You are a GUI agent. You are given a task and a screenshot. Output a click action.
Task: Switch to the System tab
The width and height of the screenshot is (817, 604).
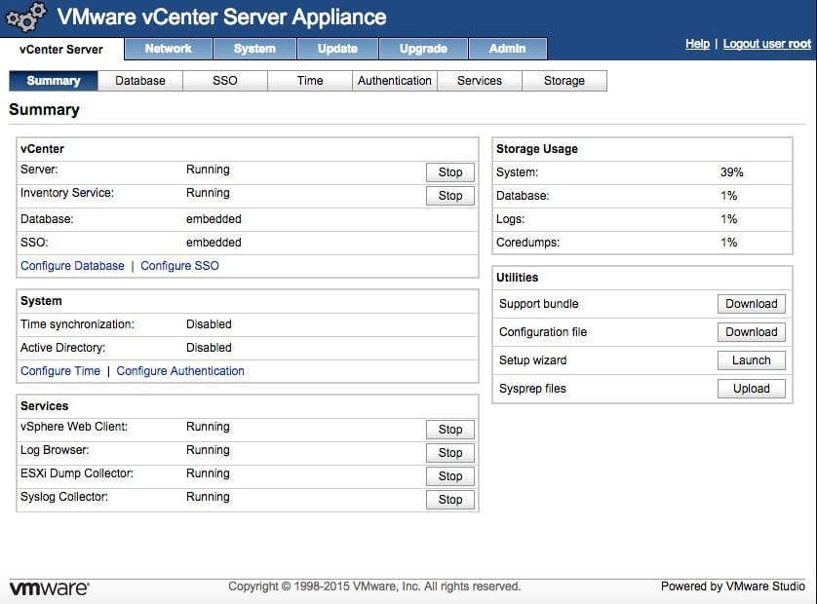click(x=254, y=49)
